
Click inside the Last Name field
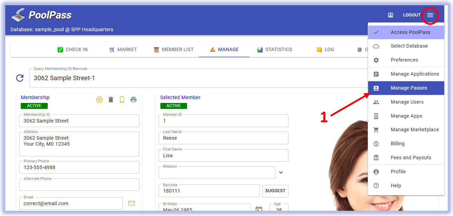click(224, 138)
